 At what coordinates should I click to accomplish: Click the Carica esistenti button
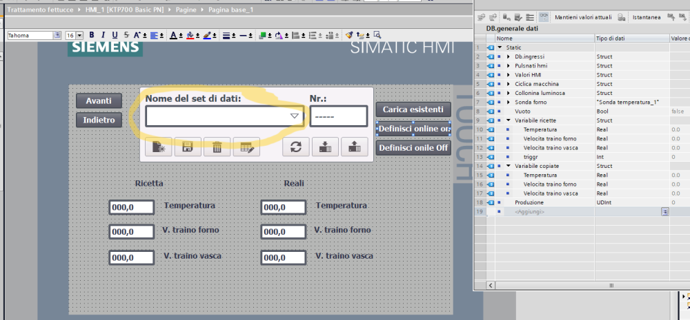(x=413, y=109)
